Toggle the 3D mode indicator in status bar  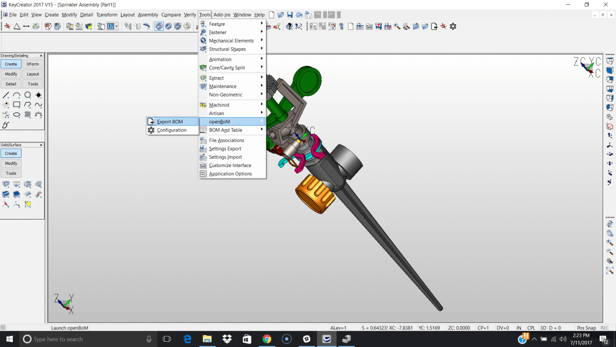click(x=543, y=328)
